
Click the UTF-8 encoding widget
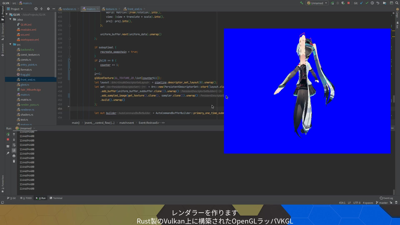357,203
